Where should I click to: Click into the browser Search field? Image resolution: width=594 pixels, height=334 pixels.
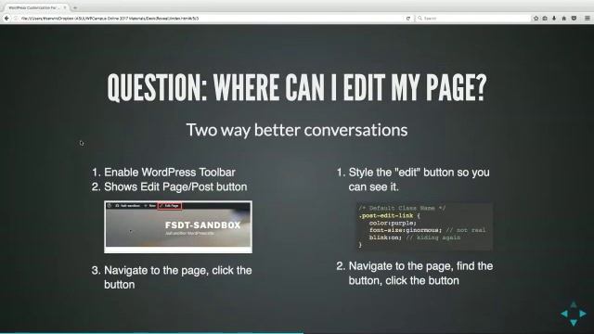473,19
